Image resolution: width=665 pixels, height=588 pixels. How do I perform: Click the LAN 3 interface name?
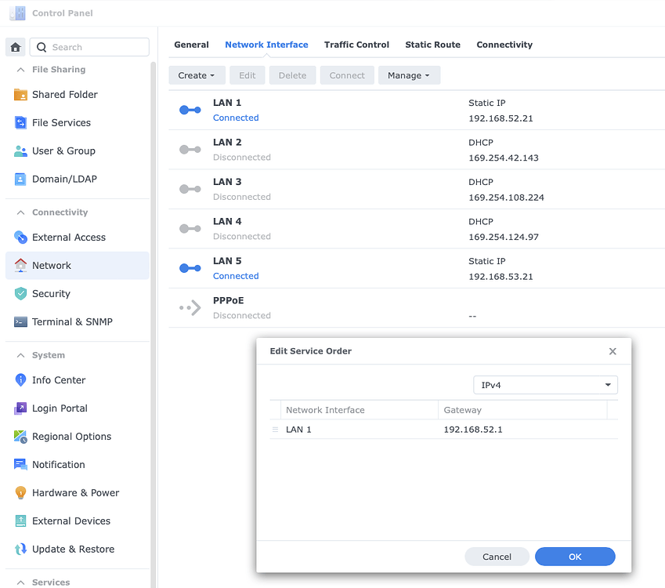point(227,182)
